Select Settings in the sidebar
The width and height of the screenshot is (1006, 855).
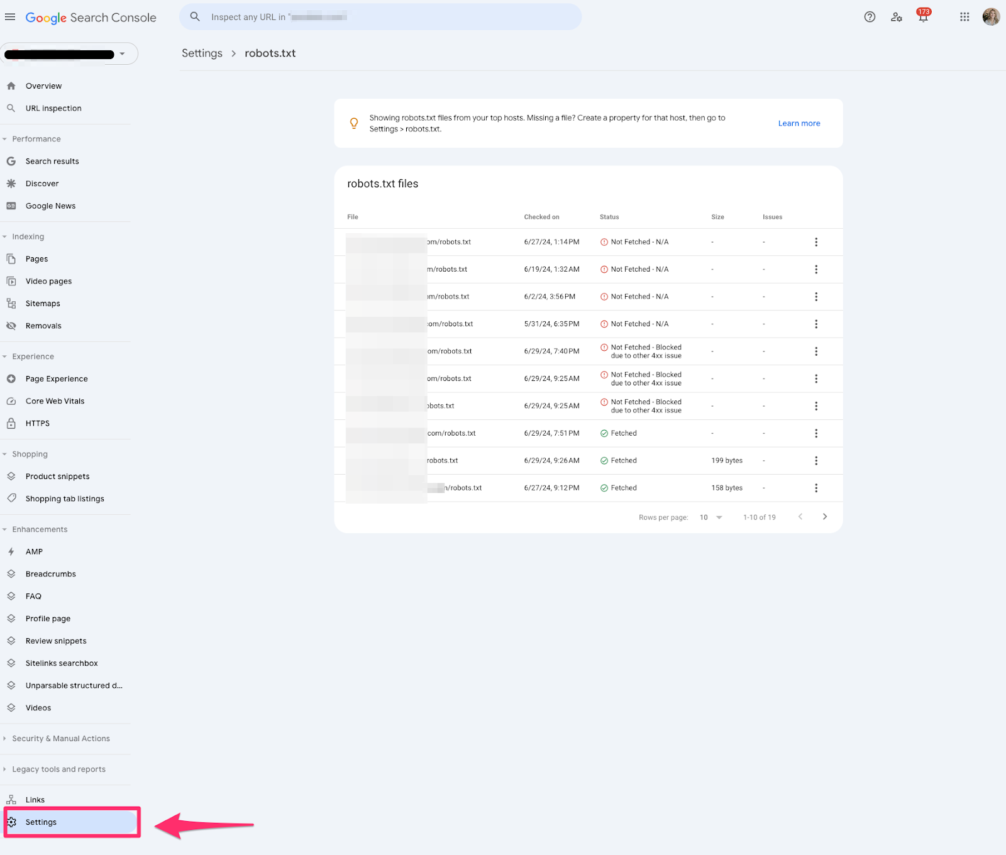[x=72, y=822]
